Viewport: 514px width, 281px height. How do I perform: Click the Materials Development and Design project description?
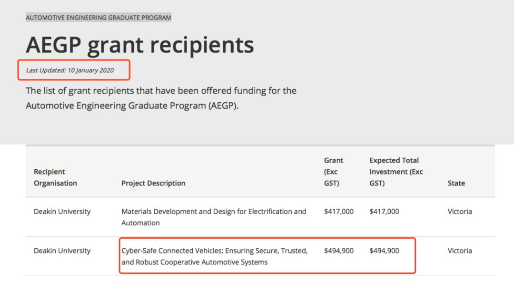point(214,217)
